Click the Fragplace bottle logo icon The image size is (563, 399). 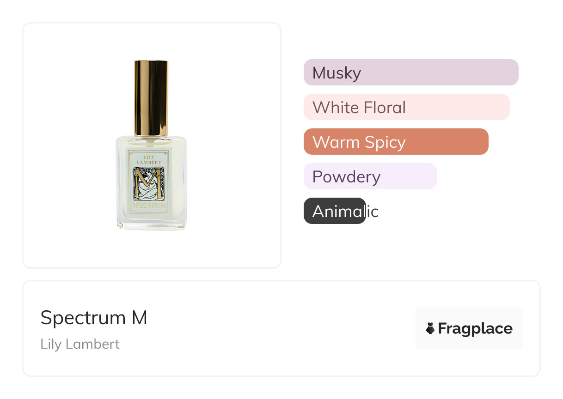(x=430, y=328)
